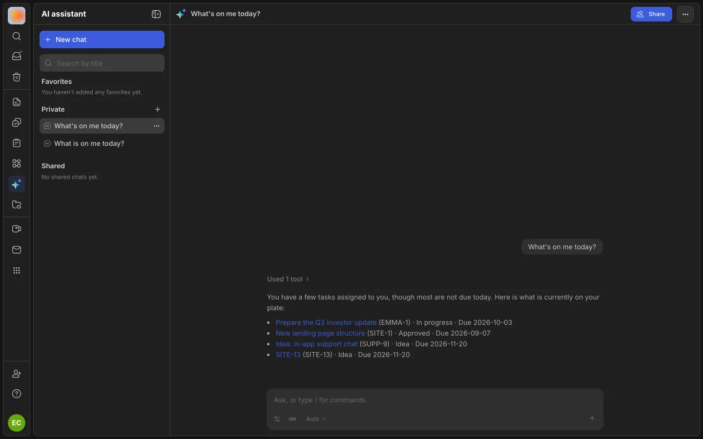Open the video meeting icon in rail
This screenshot has height=439, width=703.
click(x=17, y=229)
